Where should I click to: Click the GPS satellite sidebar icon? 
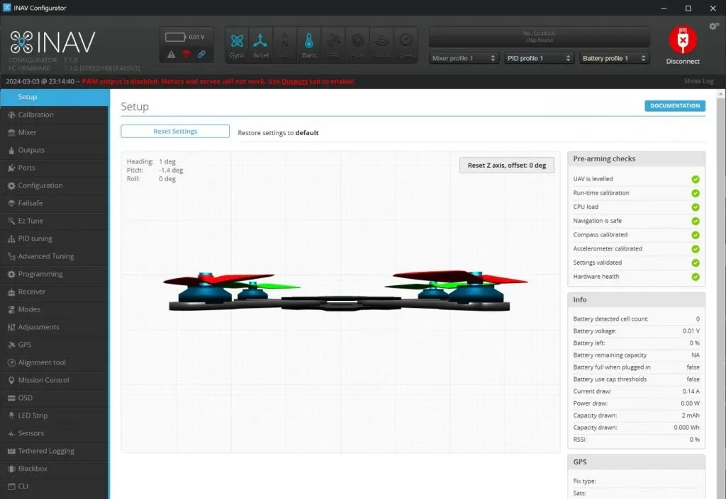[11, 345]
